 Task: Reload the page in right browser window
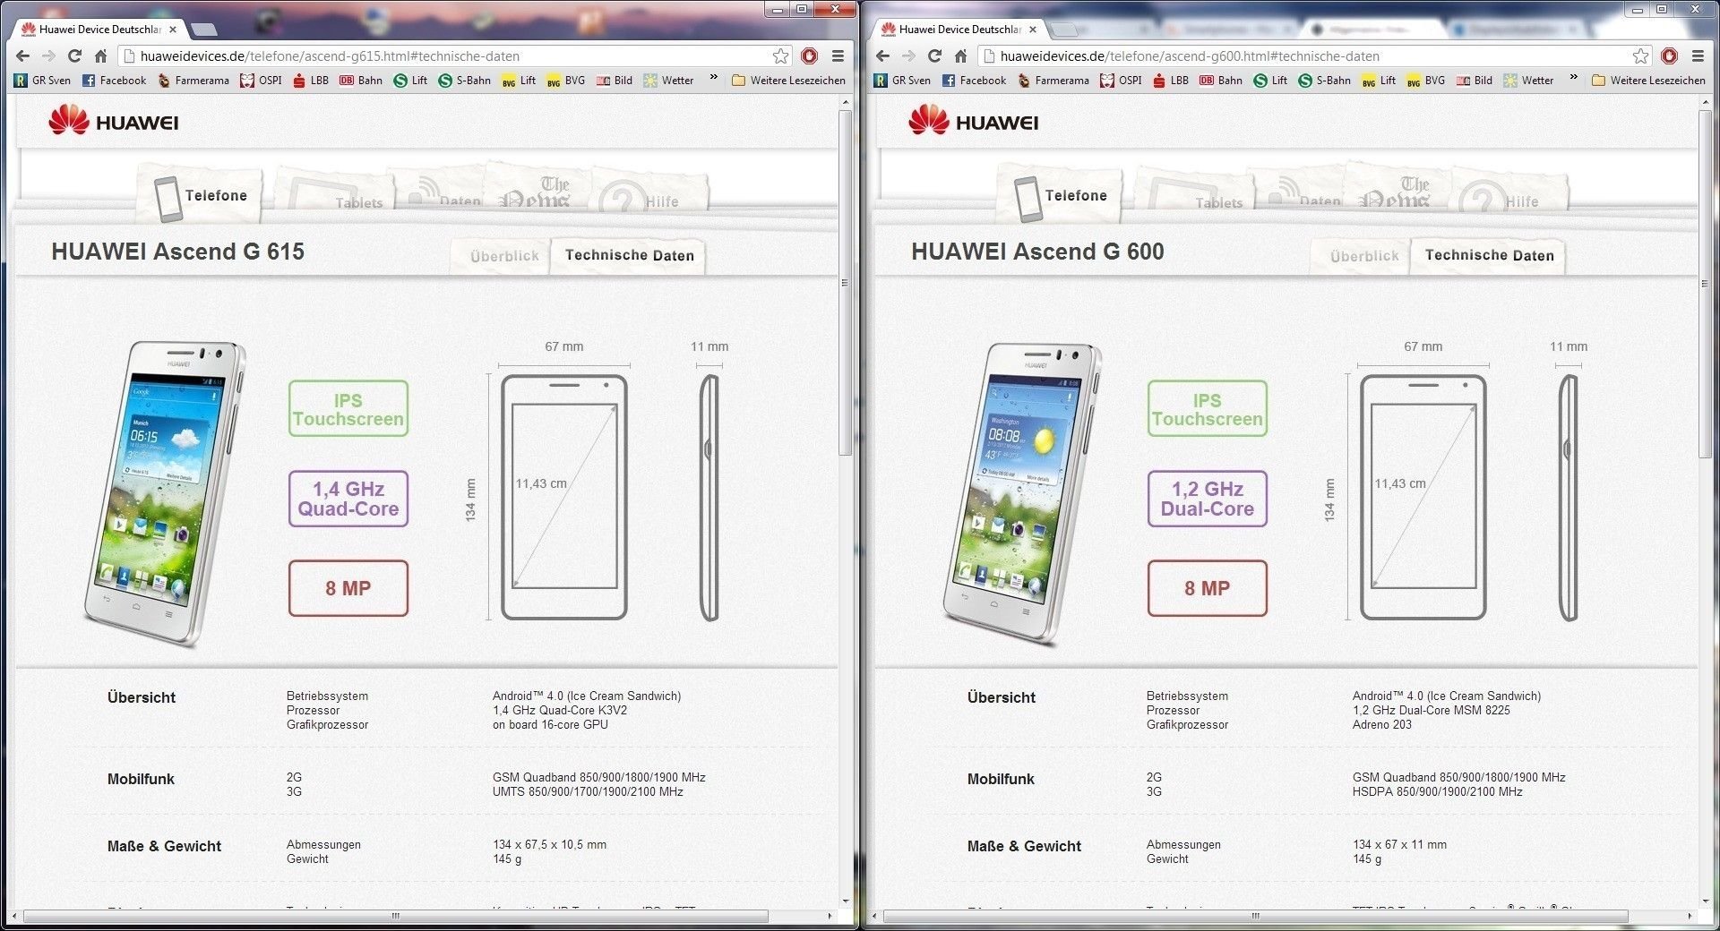point(934,56)
